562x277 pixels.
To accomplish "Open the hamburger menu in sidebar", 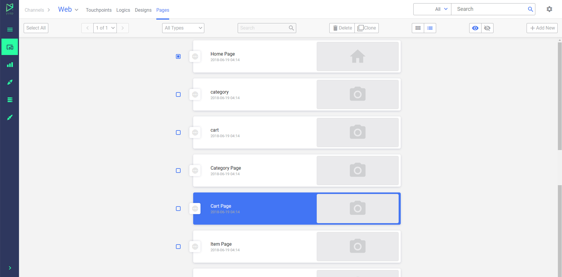I will (x=10, y=30).
